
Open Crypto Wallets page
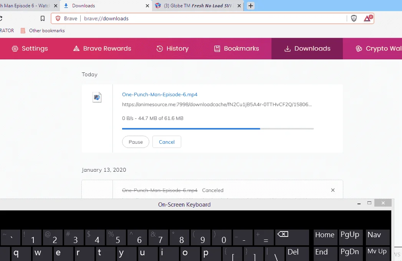coord(379,49)
